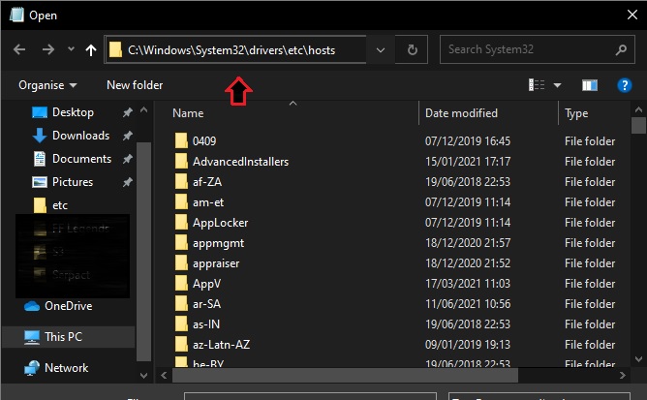Select the as-IN folder
The height and width of the screenshot is (400, 647).
[x=206, y=324]
